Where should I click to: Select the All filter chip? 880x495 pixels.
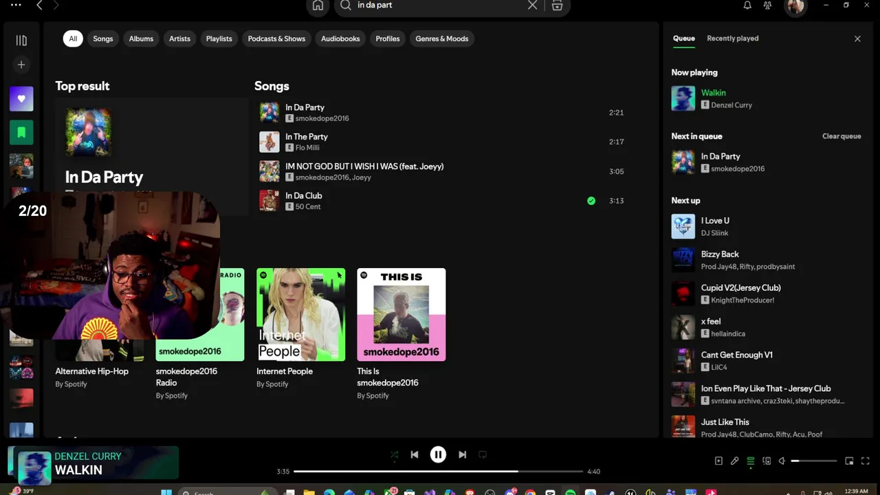[x=73, y=38]
